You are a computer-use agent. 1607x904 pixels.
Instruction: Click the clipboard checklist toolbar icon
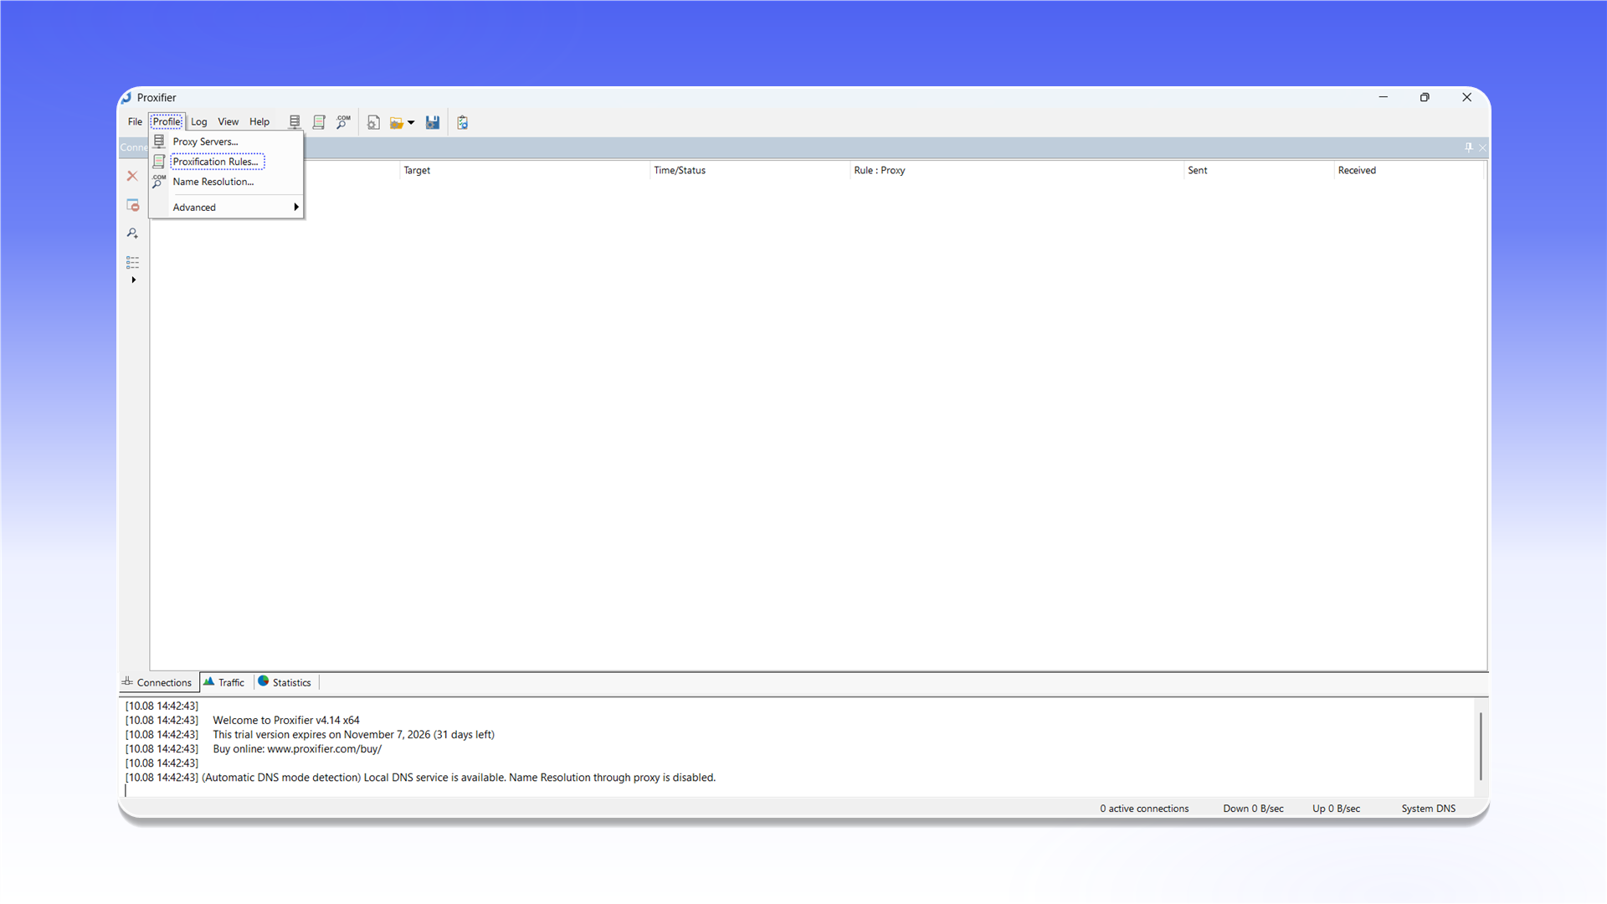coord(462,122)
